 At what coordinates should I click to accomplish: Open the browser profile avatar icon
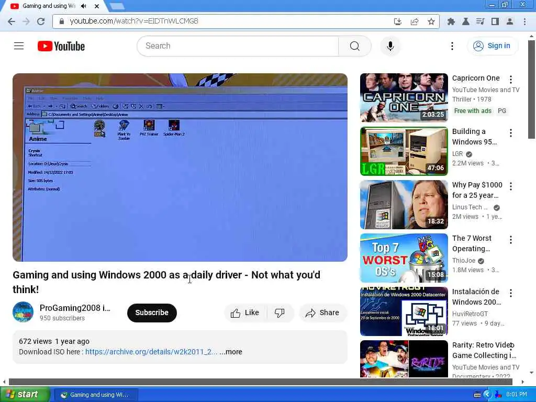(x=510, y=21)
